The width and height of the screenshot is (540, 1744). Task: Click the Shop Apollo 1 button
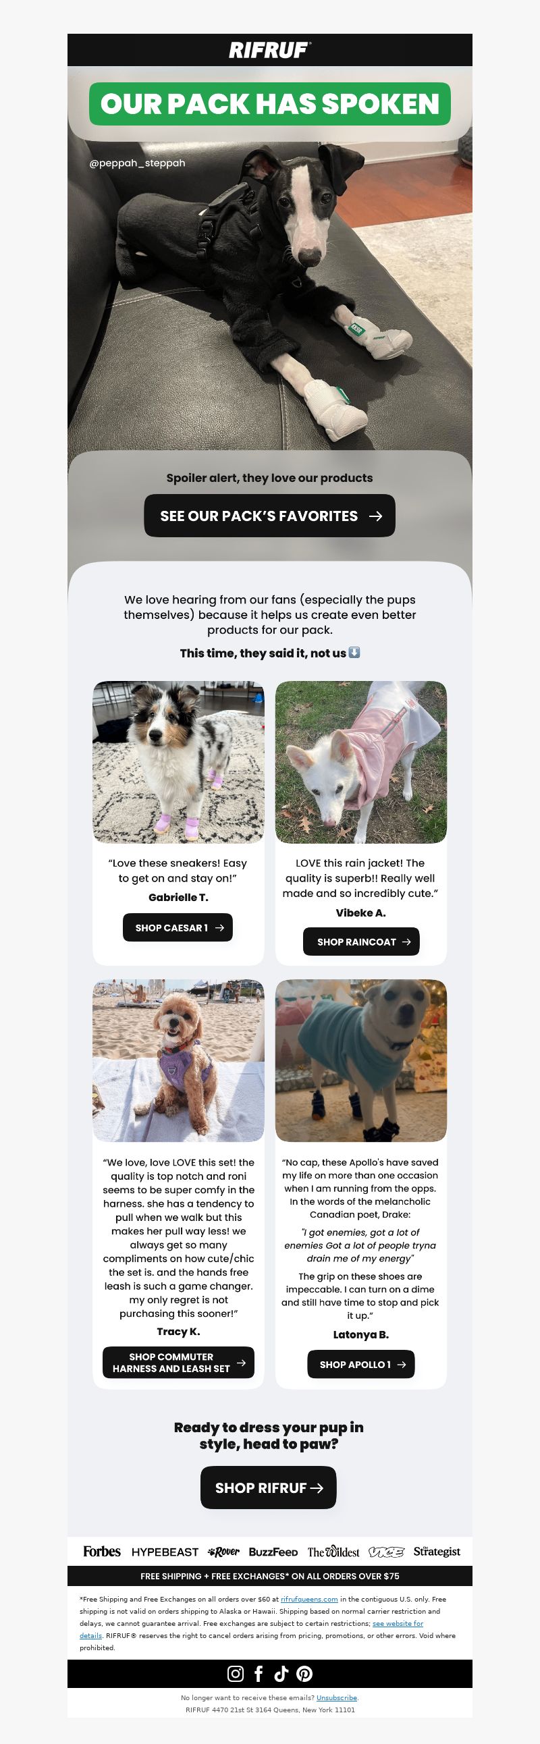pyautogui.click(x=360, y=1364)
